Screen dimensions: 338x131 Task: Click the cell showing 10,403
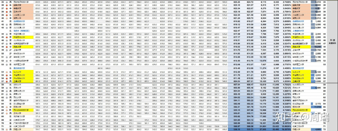(264, 37)
